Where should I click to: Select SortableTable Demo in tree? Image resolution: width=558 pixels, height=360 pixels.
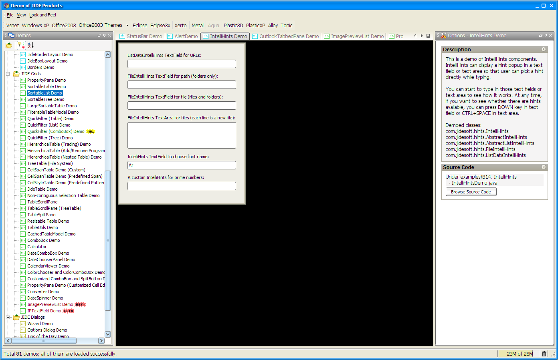coord(46,86)
